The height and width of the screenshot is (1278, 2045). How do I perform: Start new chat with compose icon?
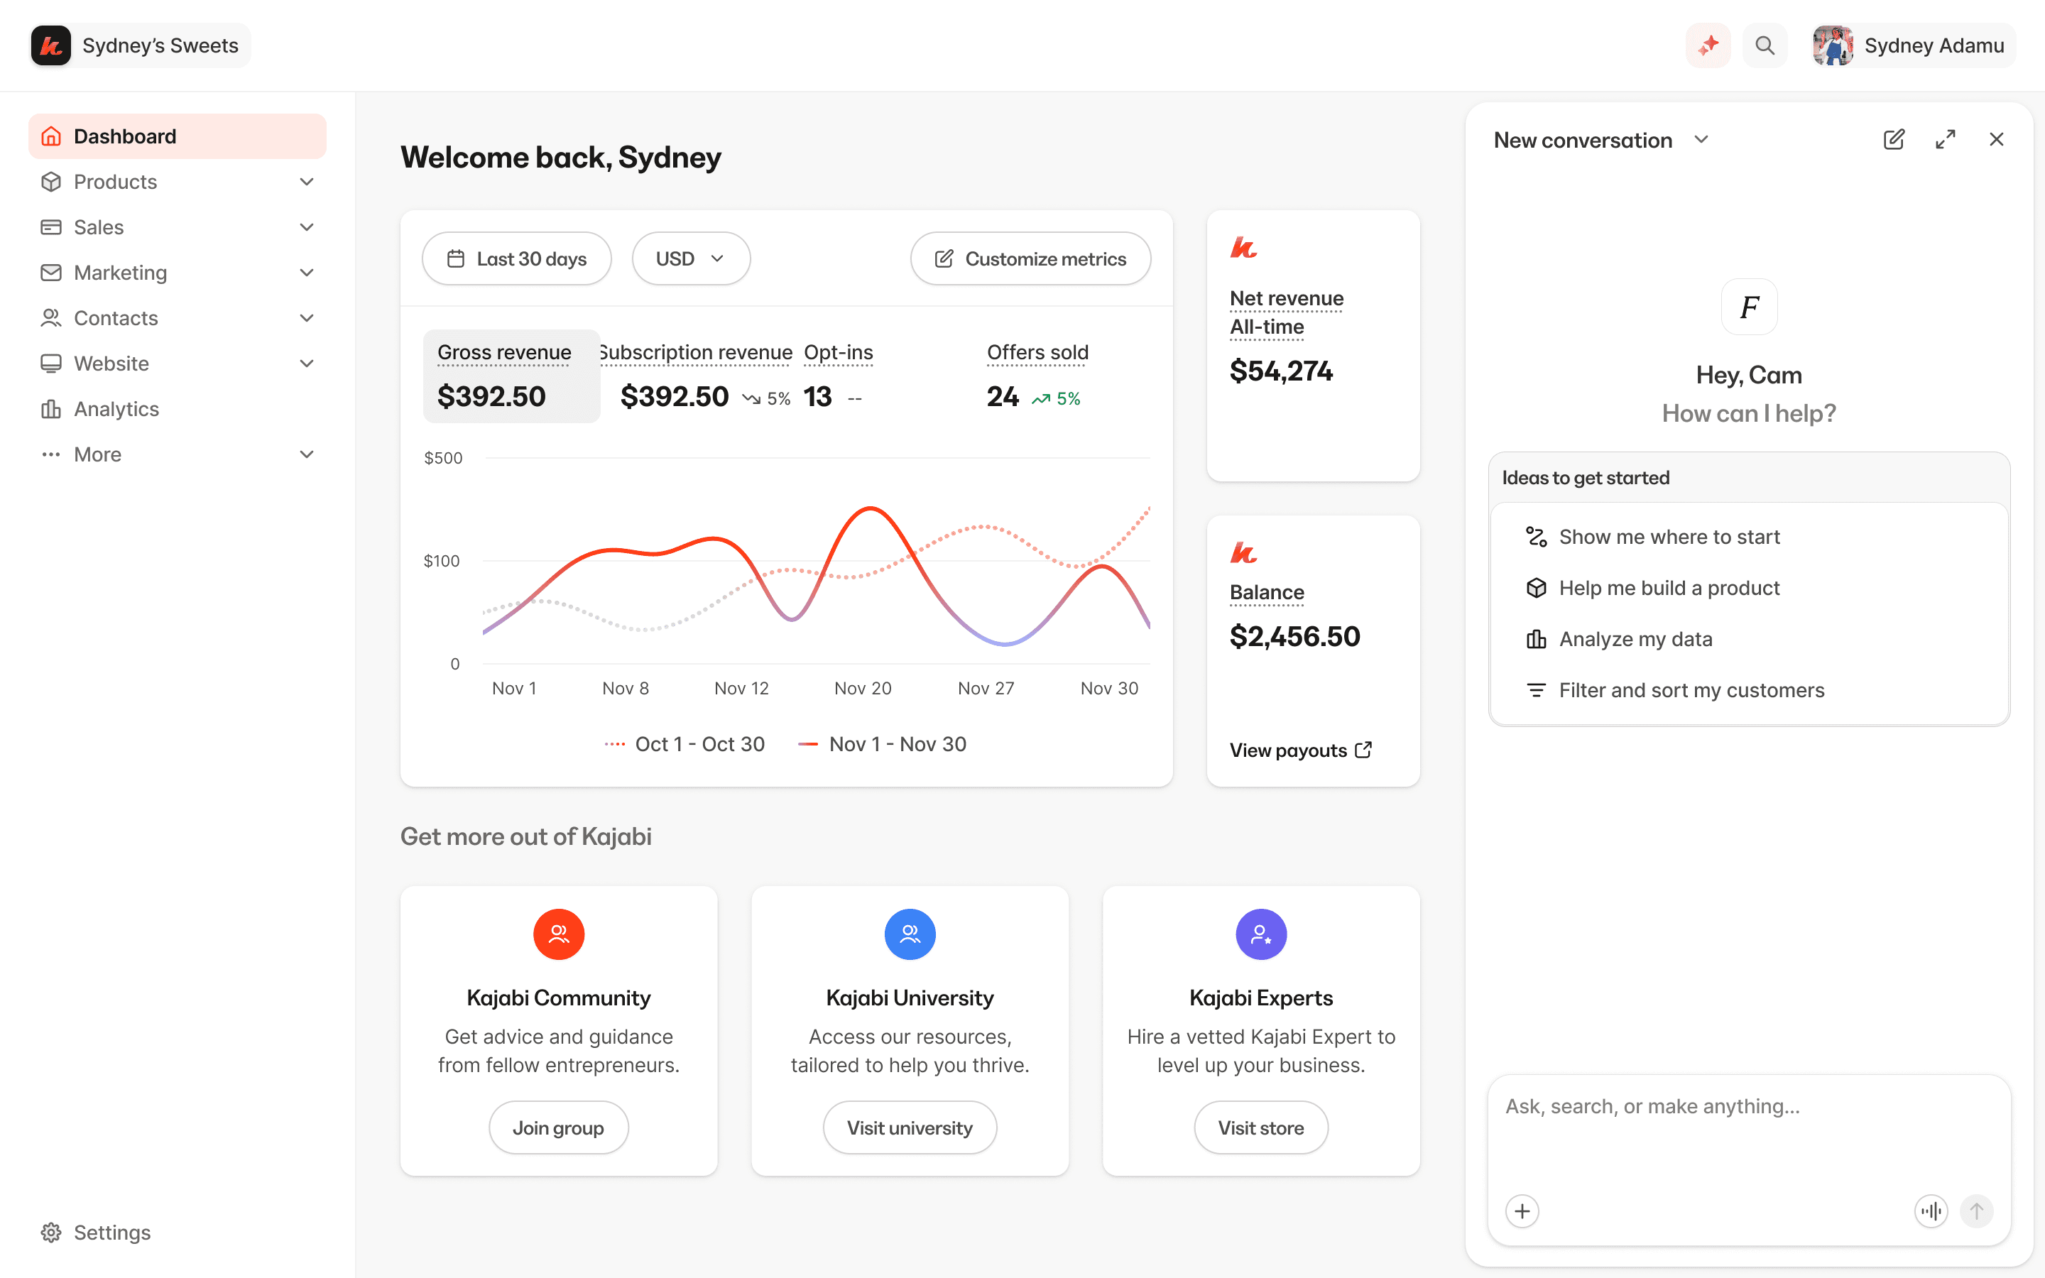coord(1894,139)
